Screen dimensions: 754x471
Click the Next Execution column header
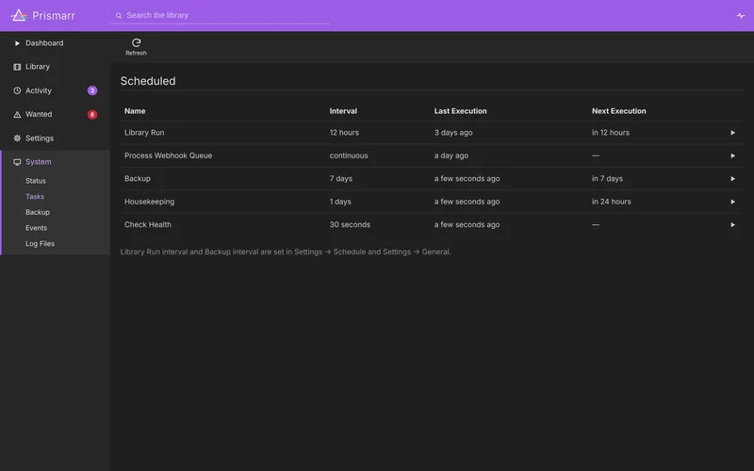coord(619,111)
